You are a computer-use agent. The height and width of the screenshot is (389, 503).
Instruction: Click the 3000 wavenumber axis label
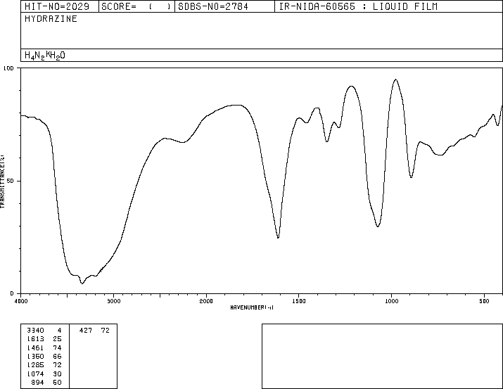point(113,301)
